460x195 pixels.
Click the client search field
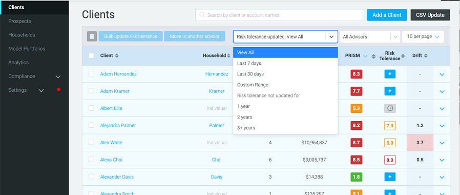pyautogui.click(x=279, y=15)
